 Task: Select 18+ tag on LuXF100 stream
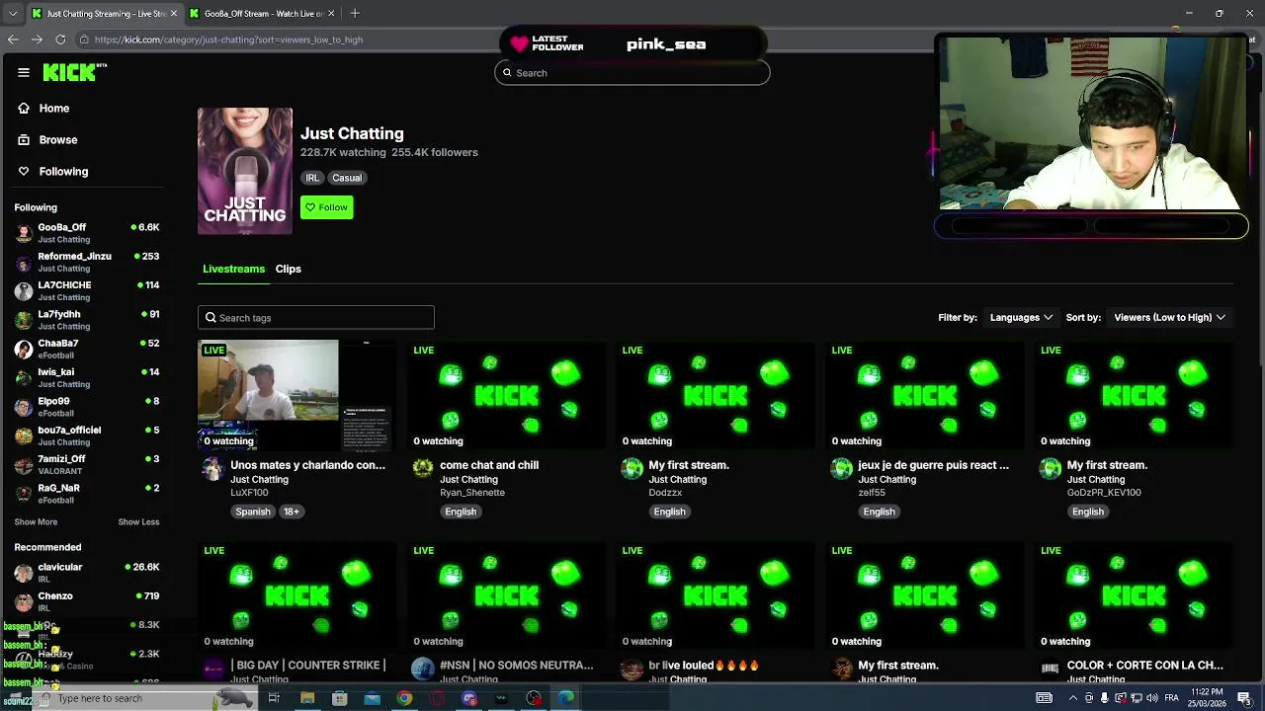tap(292, 512)
